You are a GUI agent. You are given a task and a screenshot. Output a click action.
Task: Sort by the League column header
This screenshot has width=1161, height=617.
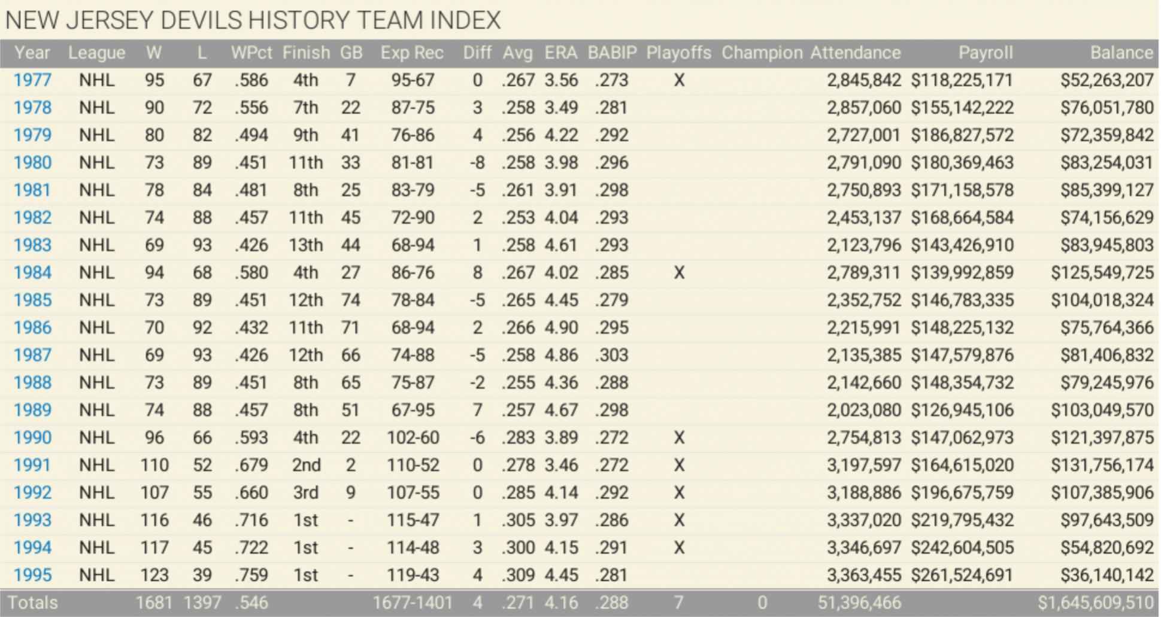tap(96, 53)
